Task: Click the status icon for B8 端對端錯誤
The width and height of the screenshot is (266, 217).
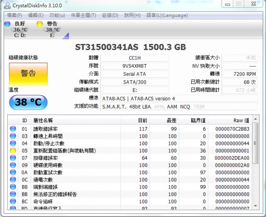Action: (x=13, y=187)
